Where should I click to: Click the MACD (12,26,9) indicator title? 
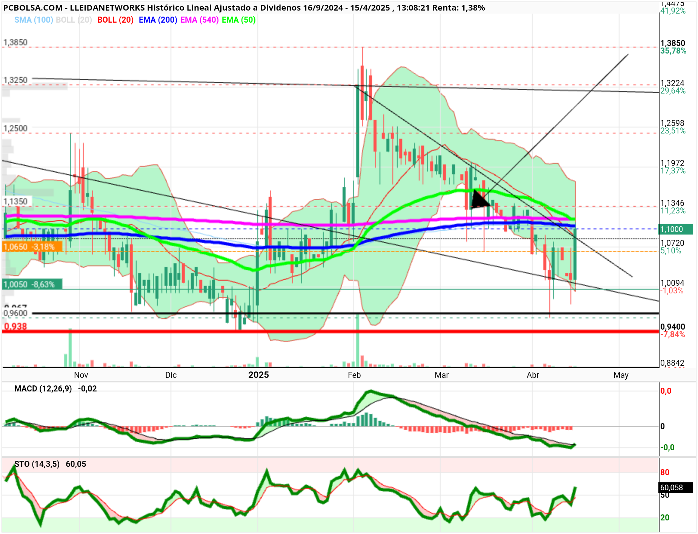click(43, 389)
